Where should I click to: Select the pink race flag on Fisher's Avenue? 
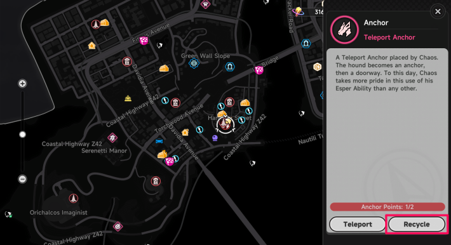coord(144,41)
